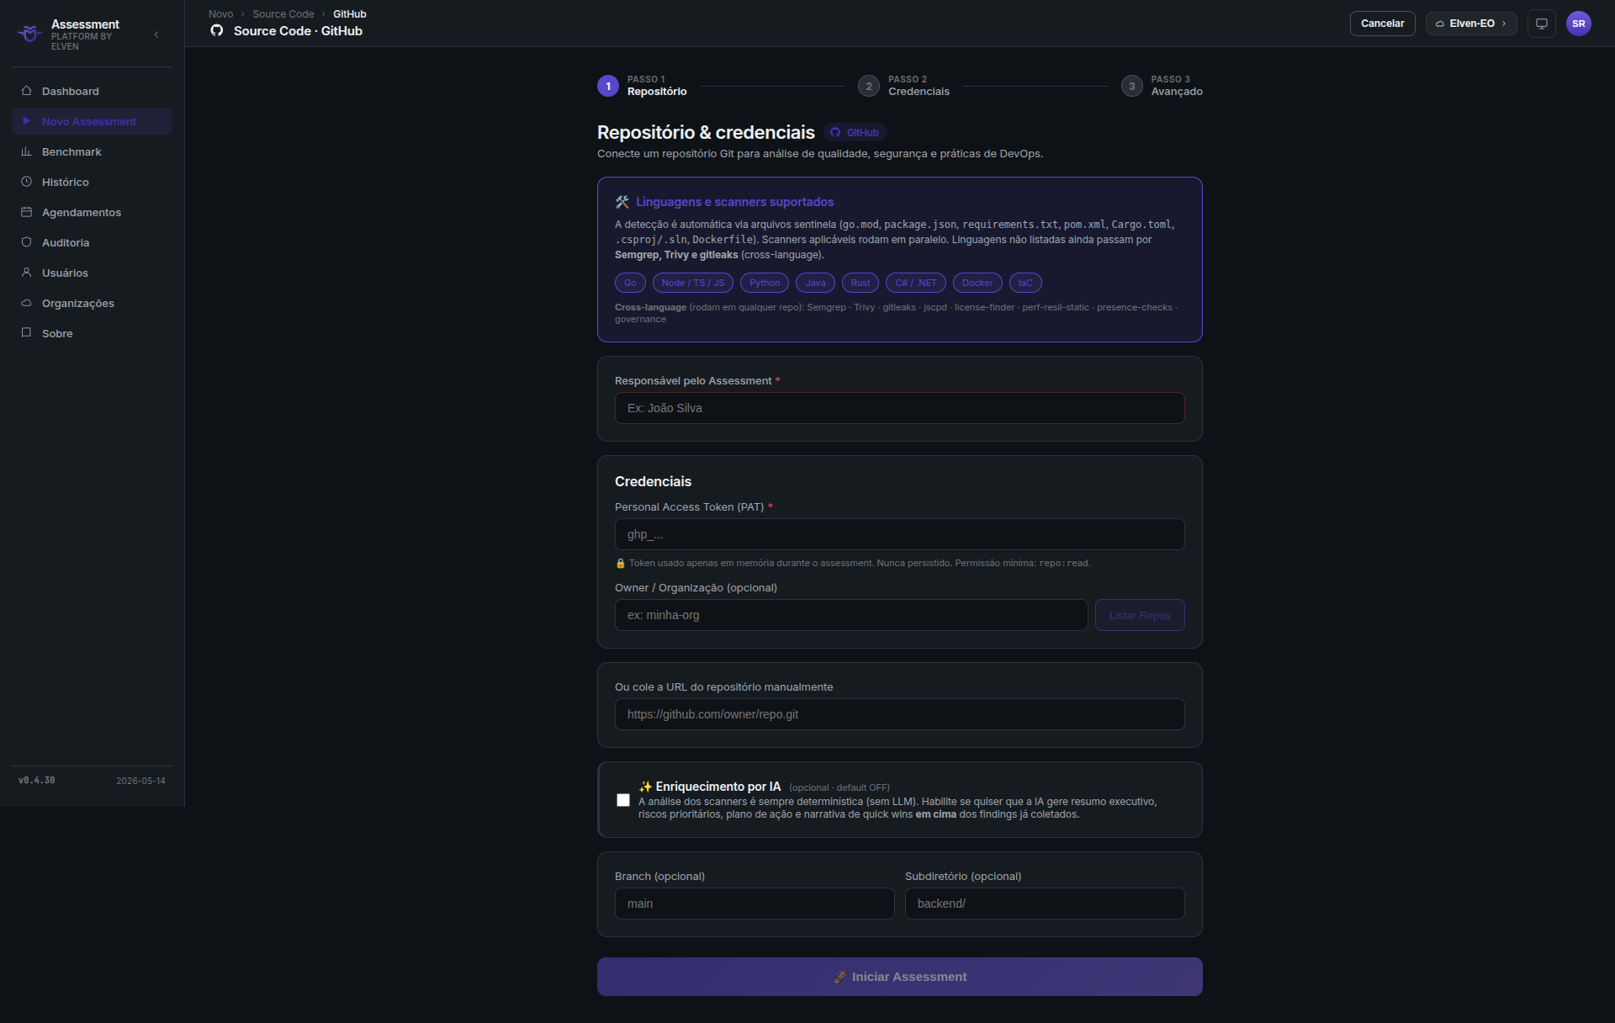Open the SR user avatar menu
Image resolution: width=1615 pixels, height=1023 pixels.
[1579, 24]
